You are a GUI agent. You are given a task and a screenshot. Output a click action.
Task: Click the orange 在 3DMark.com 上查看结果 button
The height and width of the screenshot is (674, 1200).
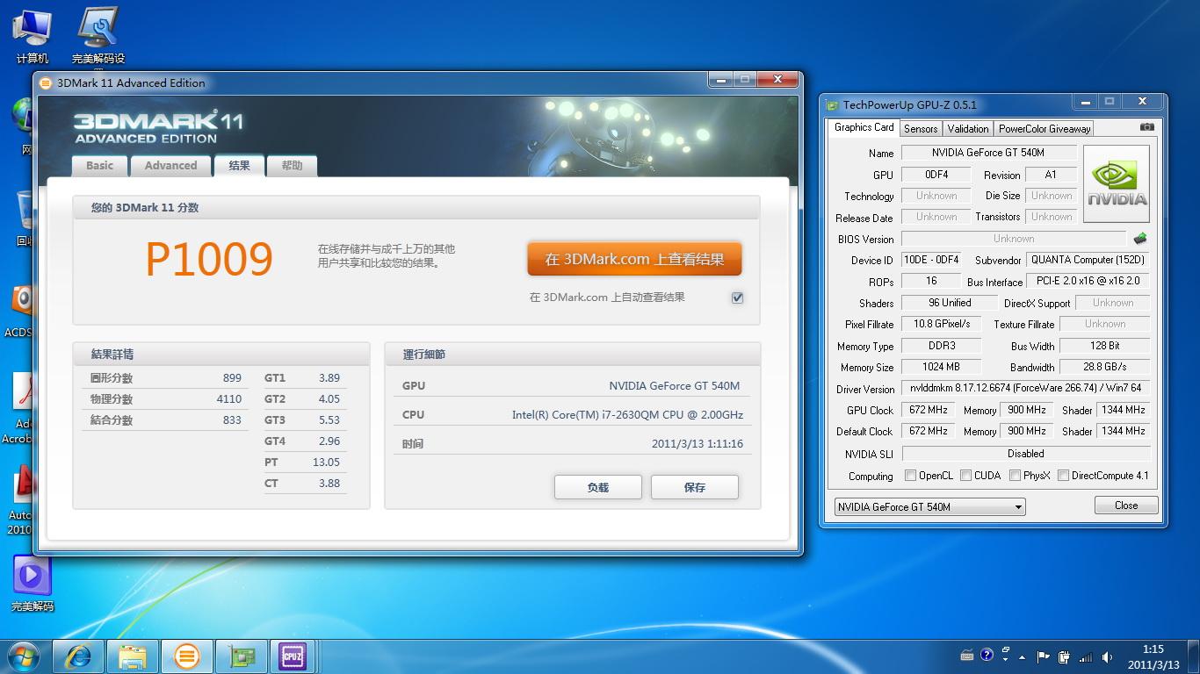pos(634,259)
